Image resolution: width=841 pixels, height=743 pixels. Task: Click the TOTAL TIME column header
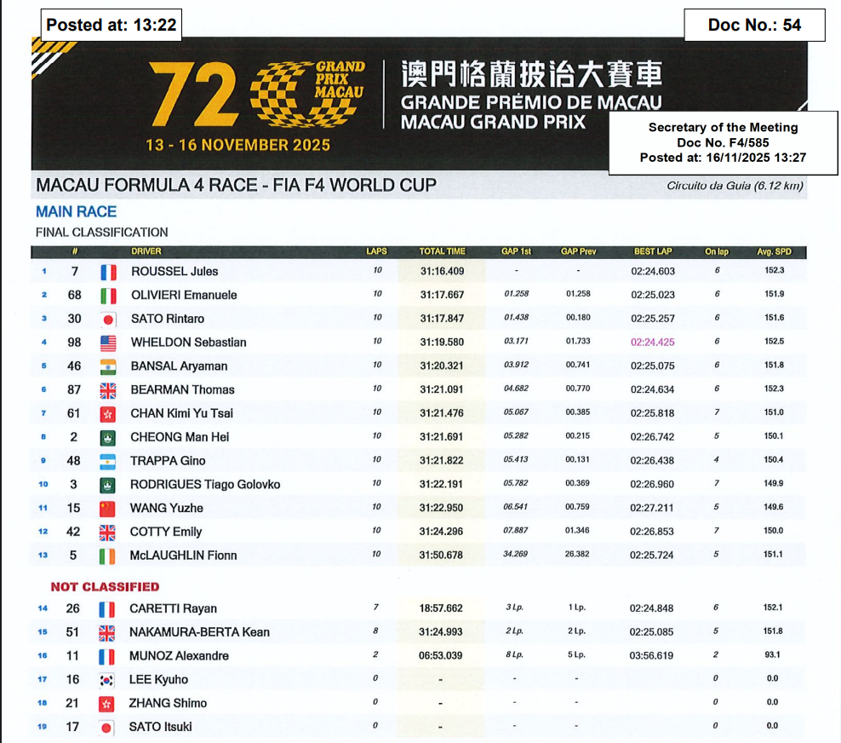pos(442,251)
